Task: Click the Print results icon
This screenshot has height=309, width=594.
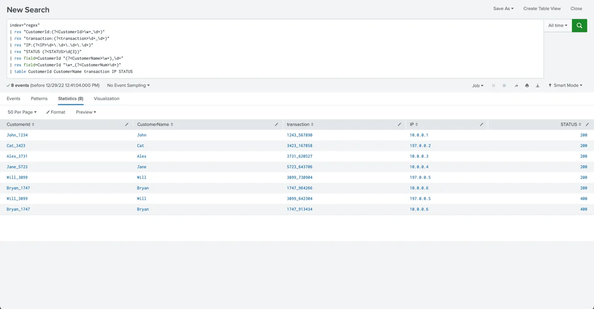Action: coord(527,86)
